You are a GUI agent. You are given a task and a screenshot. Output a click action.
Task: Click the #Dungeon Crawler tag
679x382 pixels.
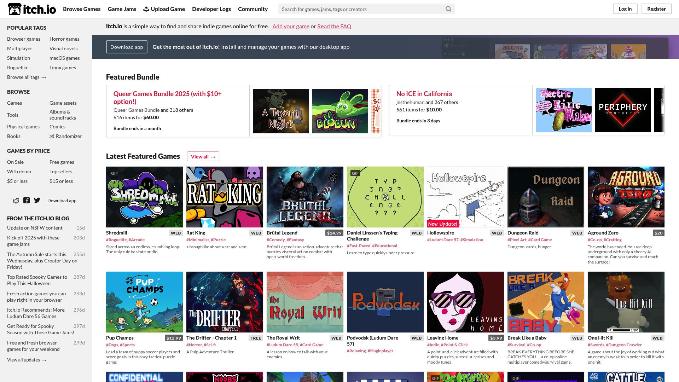click(x=624, y=345)
